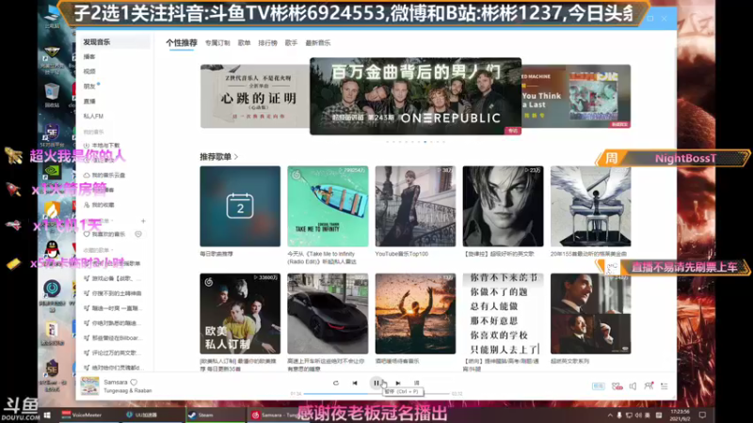The width and height of the screenshot is (753, 423).
Task: Open the Windows notification center icon
Action: [x=702, y=415]
